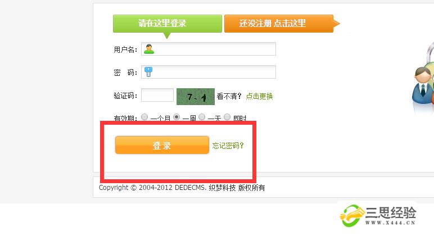434x245 pixels.
Task: Click the businessman figure illustration
Action: [422, 85]
